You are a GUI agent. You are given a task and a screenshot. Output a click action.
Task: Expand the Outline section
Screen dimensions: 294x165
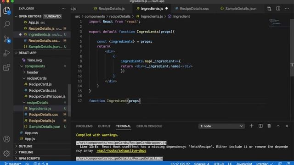pos(26,146)
